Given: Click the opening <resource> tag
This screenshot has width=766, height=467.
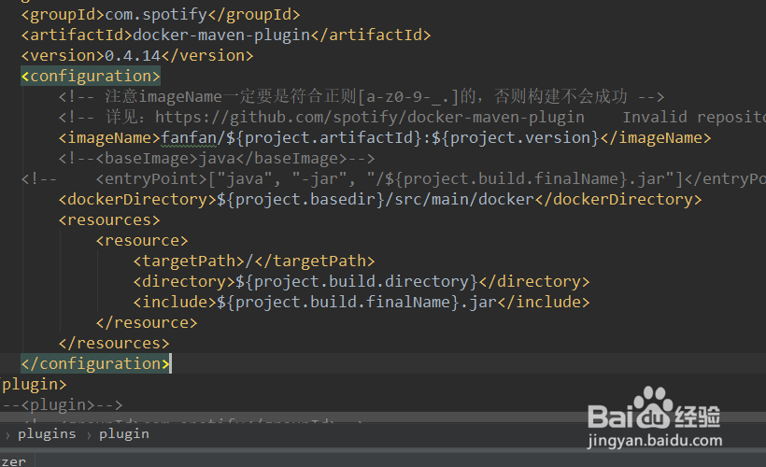Looking at the screenshot, I should [x=142, y=240].
